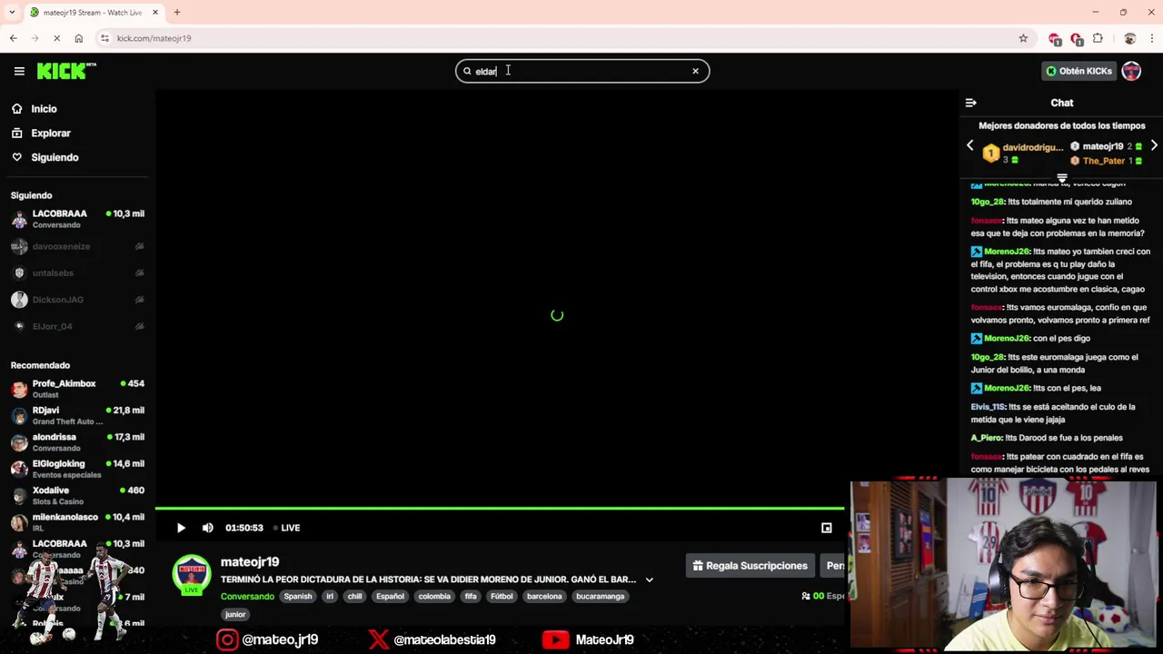Open the tab search dropdown arrow
This screenshot has height=654, width=1163.
12,13
